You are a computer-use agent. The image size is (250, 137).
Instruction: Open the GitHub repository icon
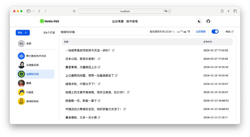click(x=208, y=21)
